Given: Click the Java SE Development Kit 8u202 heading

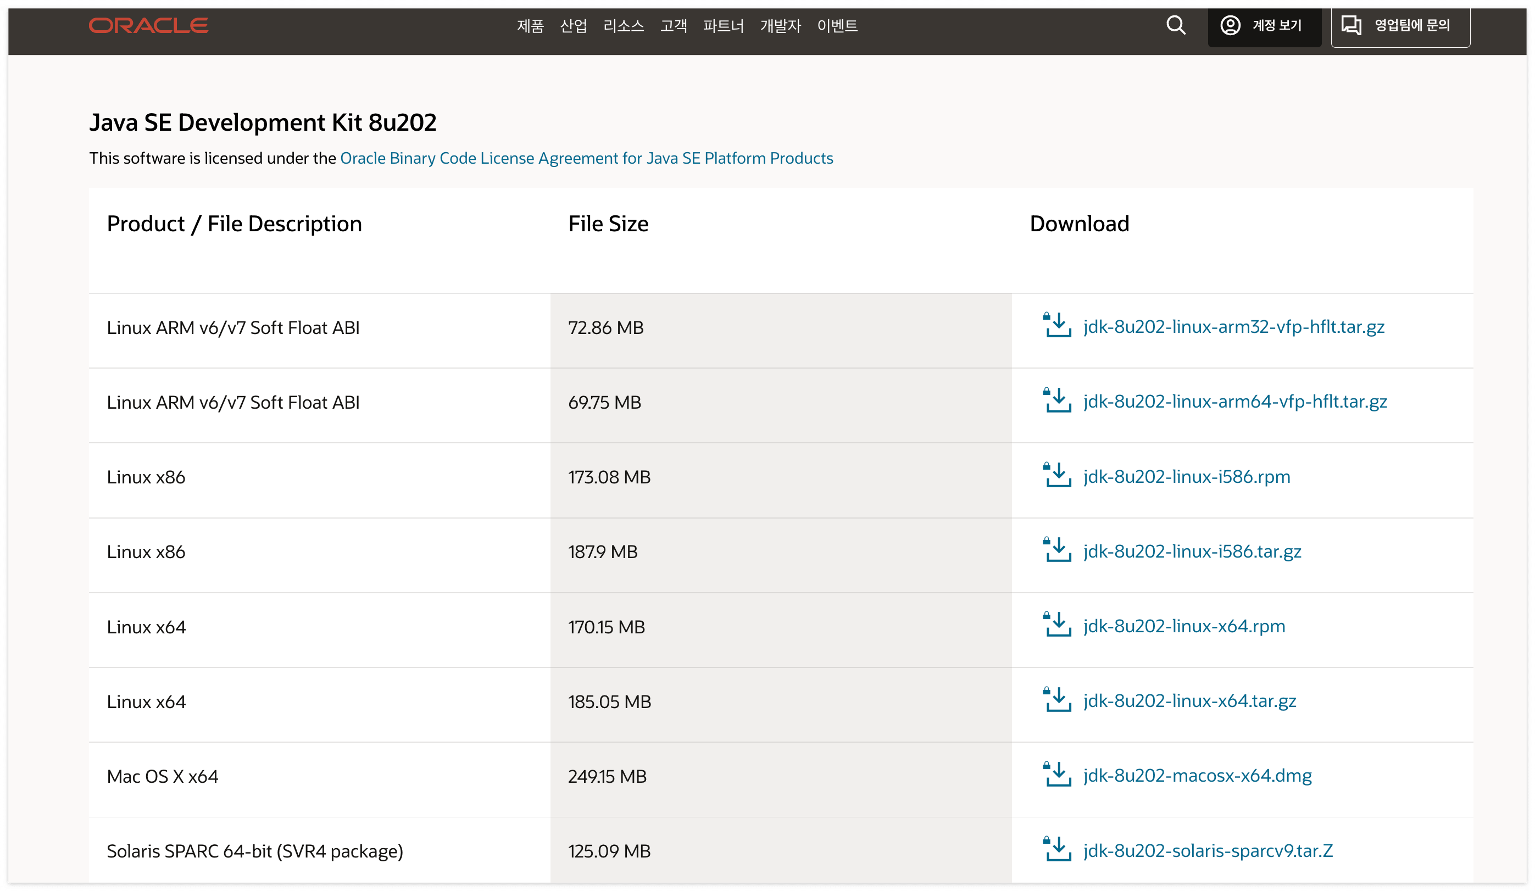Looking at the screenshot, I should tap(263, 122).
